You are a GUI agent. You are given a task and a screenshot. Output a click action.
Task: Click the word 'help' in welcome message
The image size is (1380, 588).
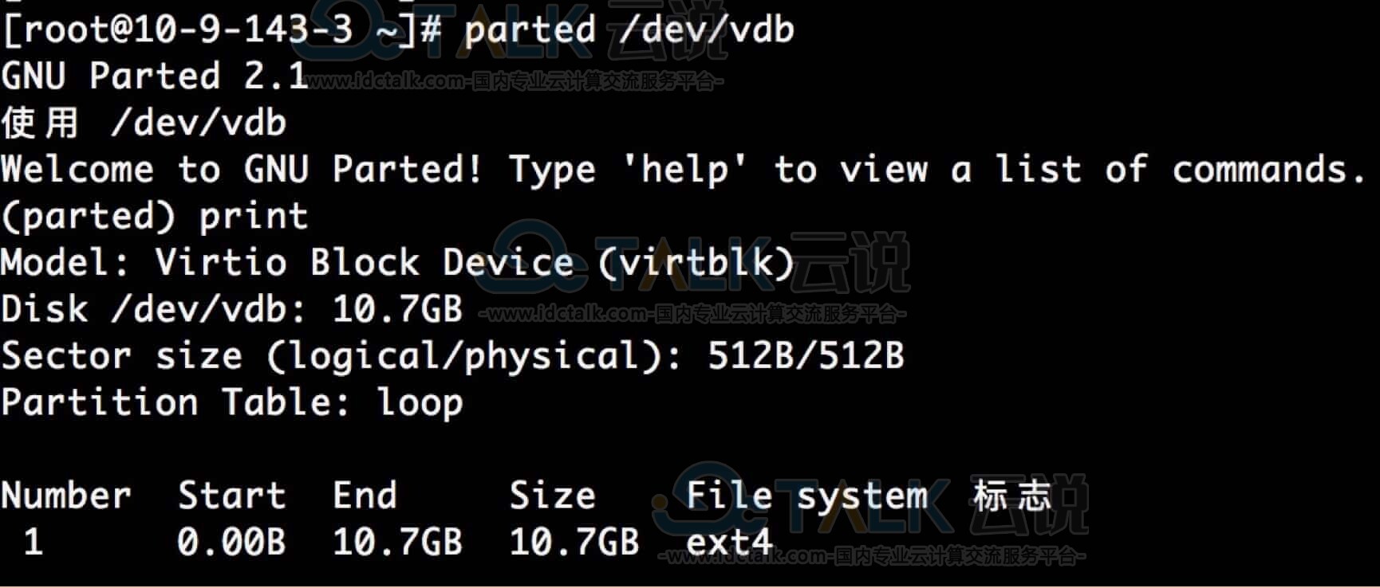click(x=685, y=169)
